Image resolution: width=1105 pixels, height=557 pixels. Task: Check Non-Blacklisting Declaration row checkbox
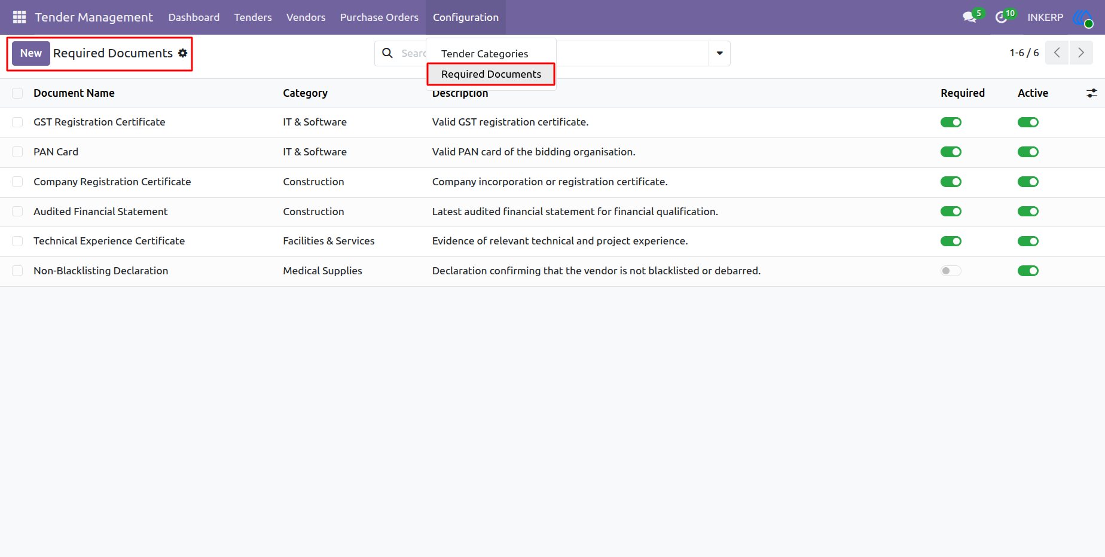(17, 271)
